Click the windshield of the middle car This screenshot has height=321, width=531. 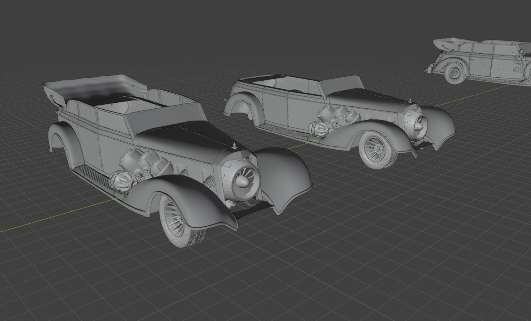[340, 85]
